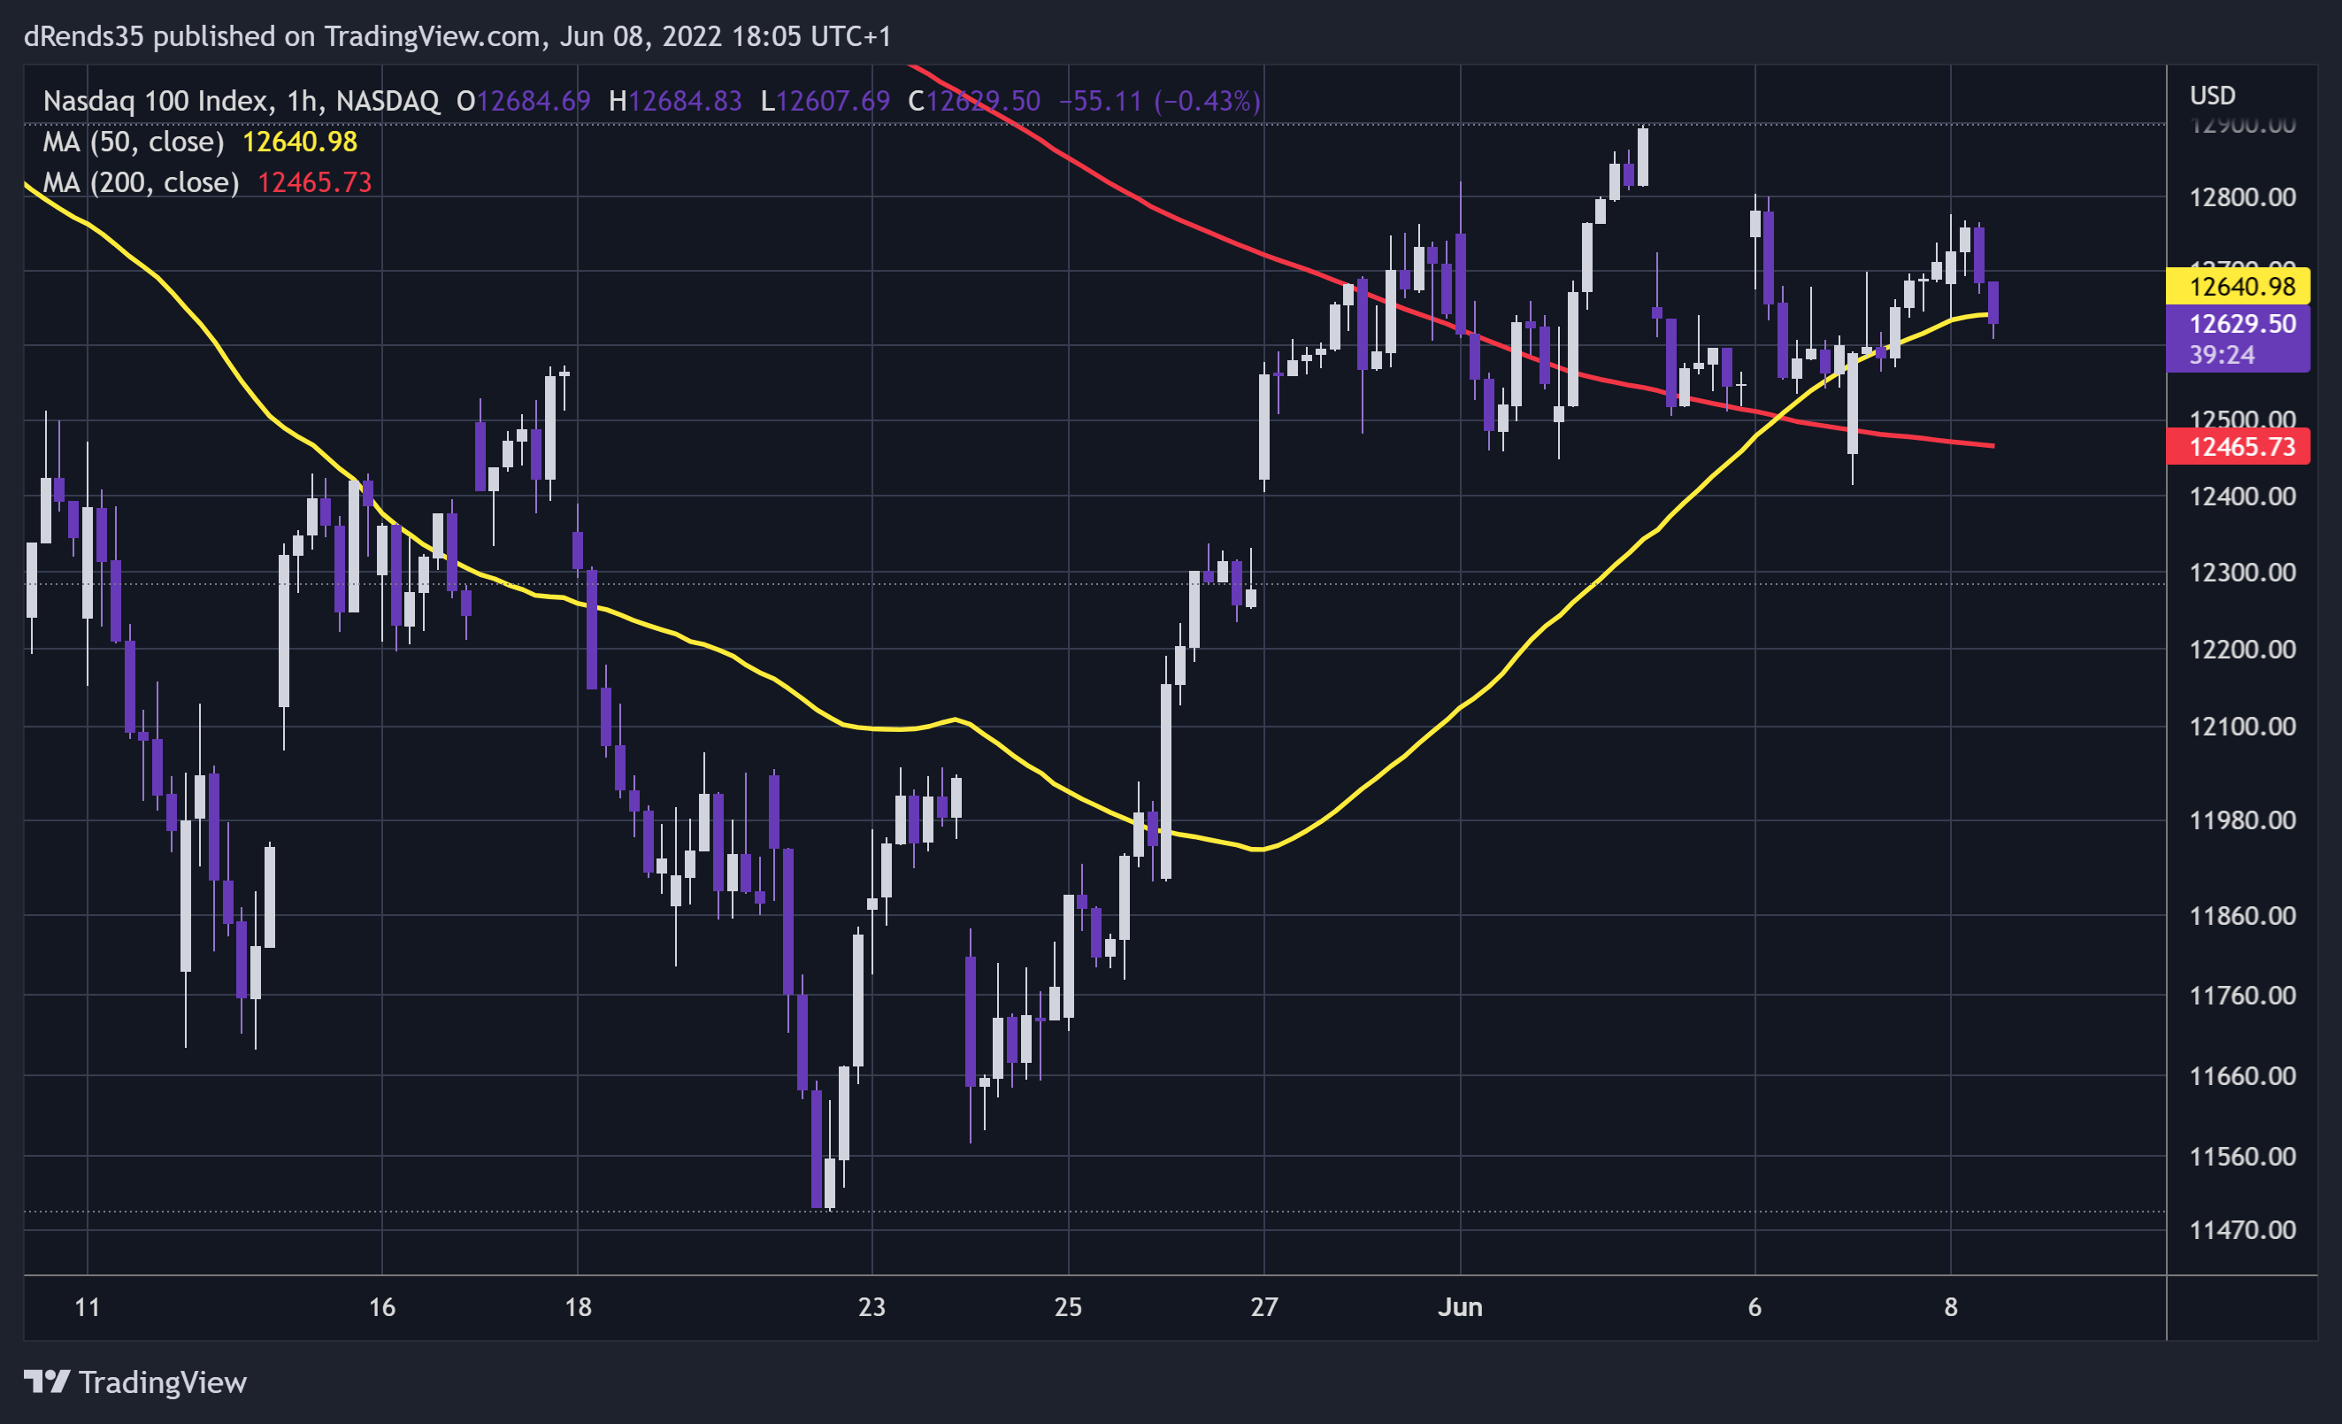Click the 12200.00 price axis level
The image size is (2342, 1424).
[2241, 650]
